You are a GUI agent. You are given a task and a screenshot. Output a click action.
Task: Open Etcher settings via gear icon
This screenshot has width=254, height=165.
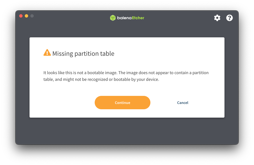point(217,18)
